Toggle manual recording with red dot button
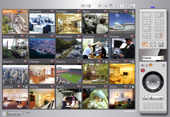 pos(146,65)
